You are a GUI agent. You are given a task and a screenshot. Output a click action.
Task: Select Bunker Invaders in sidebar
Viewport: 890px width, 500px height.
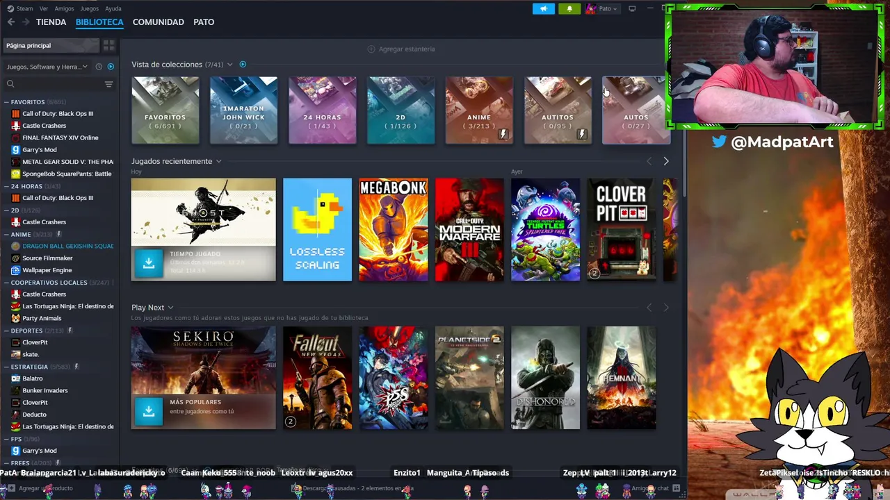pos(45,390)
